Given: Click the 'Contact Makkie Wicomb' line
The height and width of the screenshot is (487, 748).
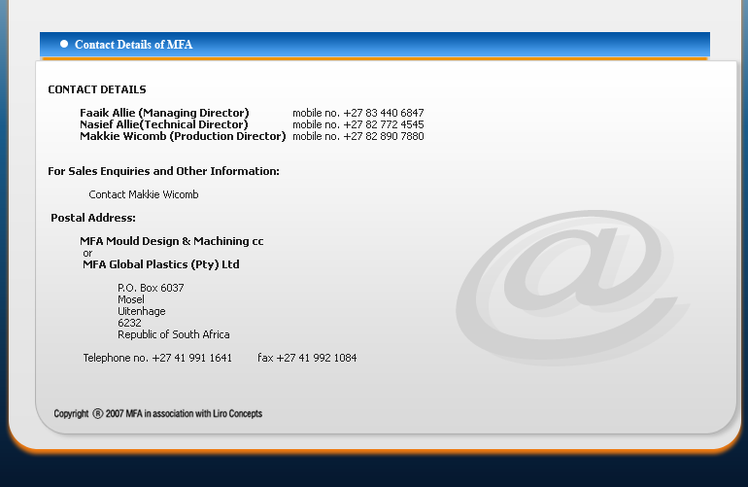Looking at the screenshot, I should (144, 194).
